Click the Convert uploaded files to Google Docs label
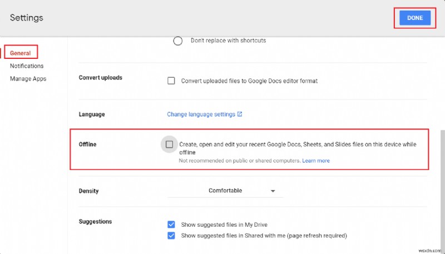The width and height of the screenshot is (445, 254). pos(249,81)
